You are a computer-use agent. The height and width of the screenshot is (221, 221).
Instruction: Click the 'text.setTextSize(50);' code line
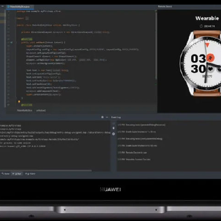[x=39, y=84]
